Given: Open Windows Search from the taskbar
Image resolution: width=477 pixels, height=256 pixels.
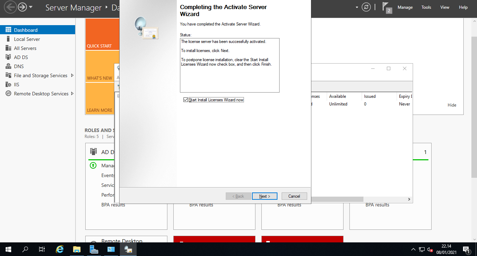Looking at the screenshot, I should [24, 249].
